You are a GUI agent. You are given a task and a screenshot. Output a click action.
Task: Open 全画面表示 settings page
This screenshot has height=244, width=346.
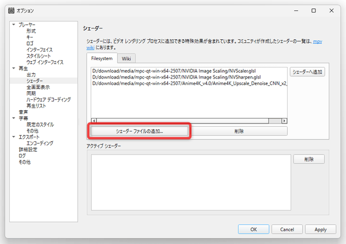coord(38,87)
